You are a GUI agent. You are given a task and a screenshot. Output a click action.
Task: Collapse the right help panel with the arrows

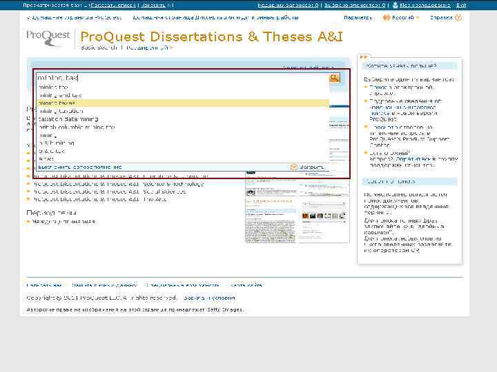[364, 57]
